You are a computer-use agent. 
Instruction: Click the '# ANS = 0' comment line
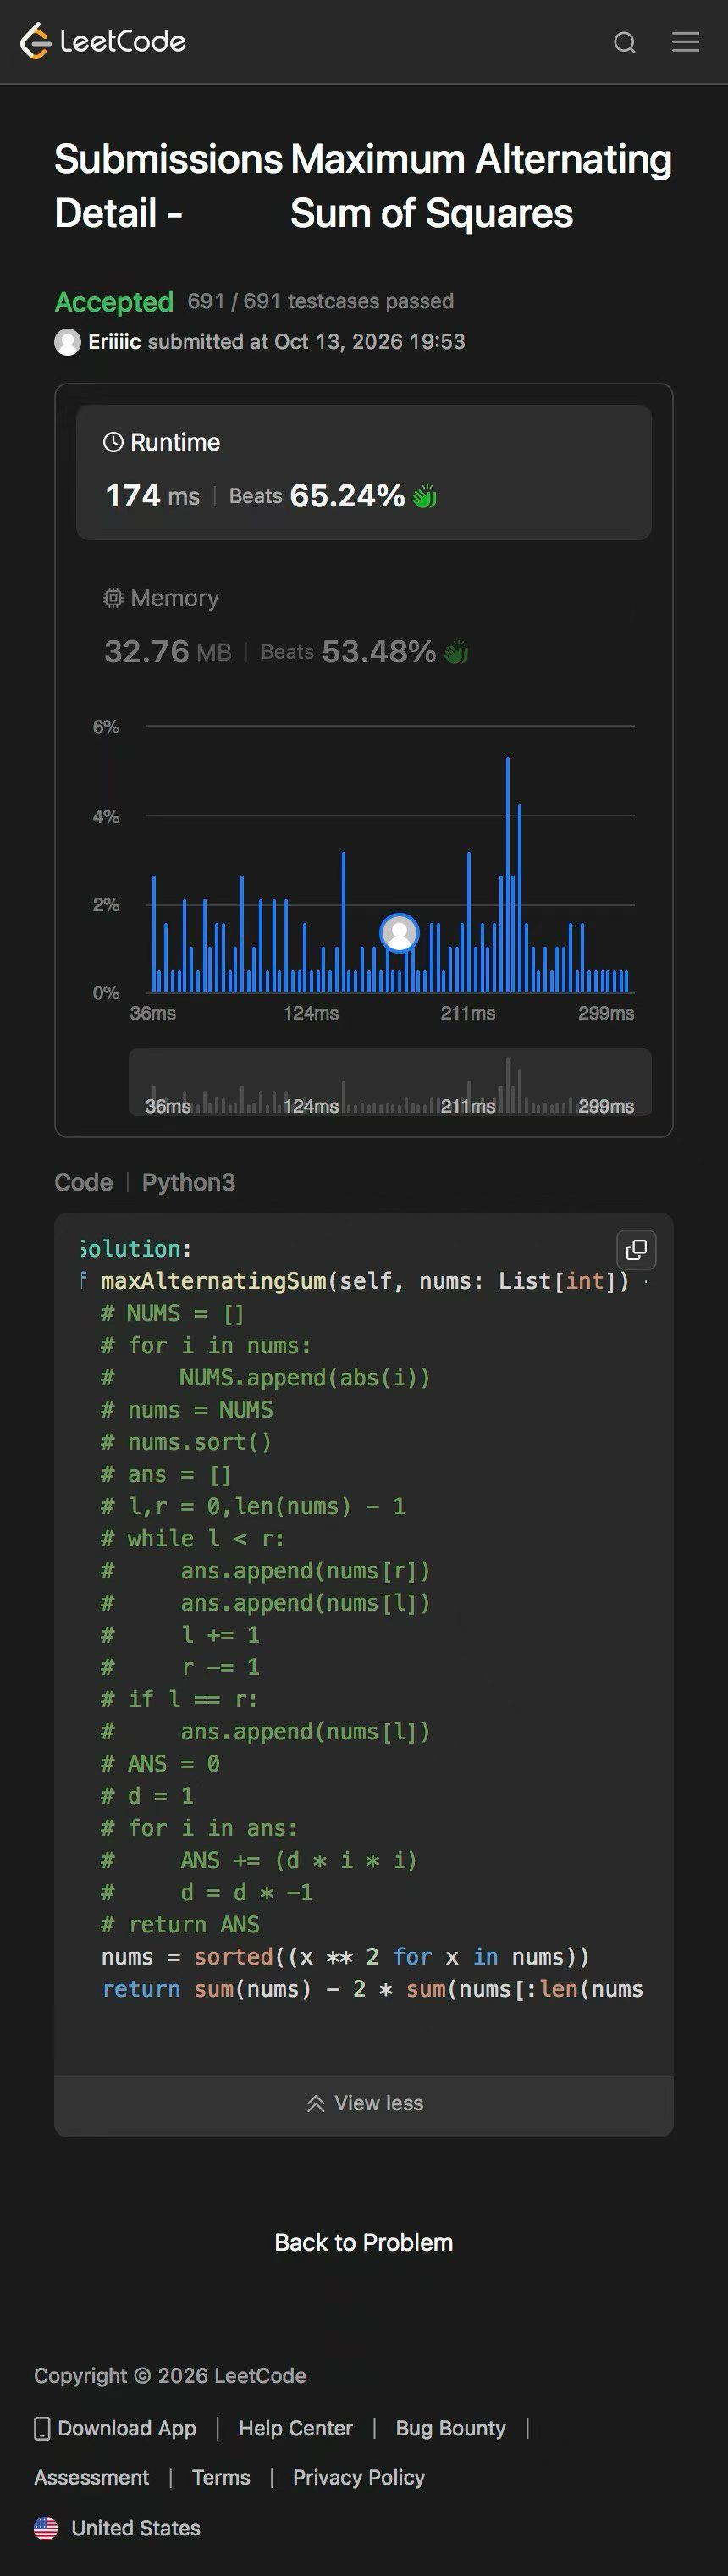(x=160, y=1764)
